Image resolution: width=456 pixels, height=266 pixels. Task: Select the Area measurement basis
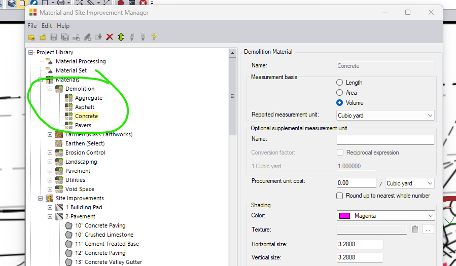pos(339,93)
